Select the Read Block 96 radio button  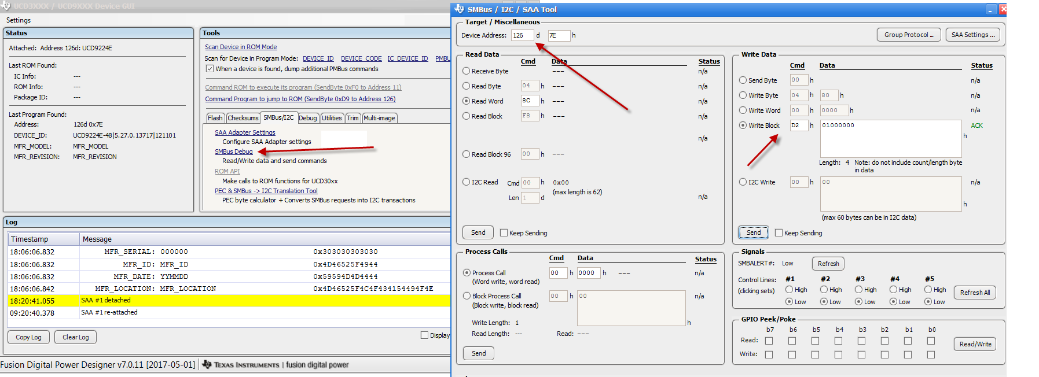pyautogui.click(x=466, y=154)
